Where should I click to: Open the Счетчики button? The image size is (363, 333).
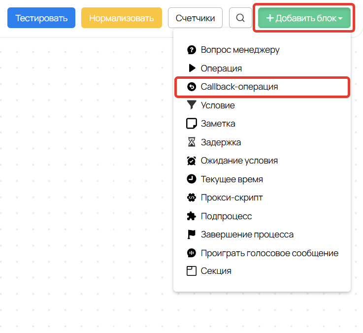pyautogui.click(x=195, y=18)
